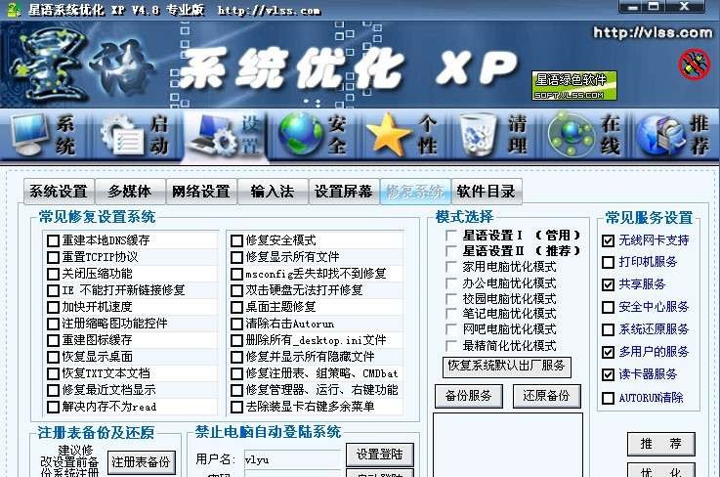Enable 修复管理器、运行、右键功能

tap(237, 390)
